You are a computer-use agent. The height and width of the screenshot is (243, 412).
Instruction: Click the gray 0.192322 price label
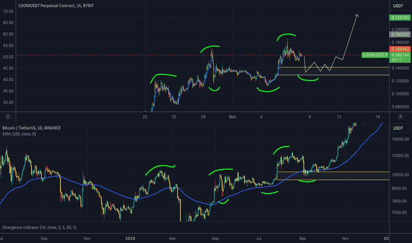click(400, 34)
